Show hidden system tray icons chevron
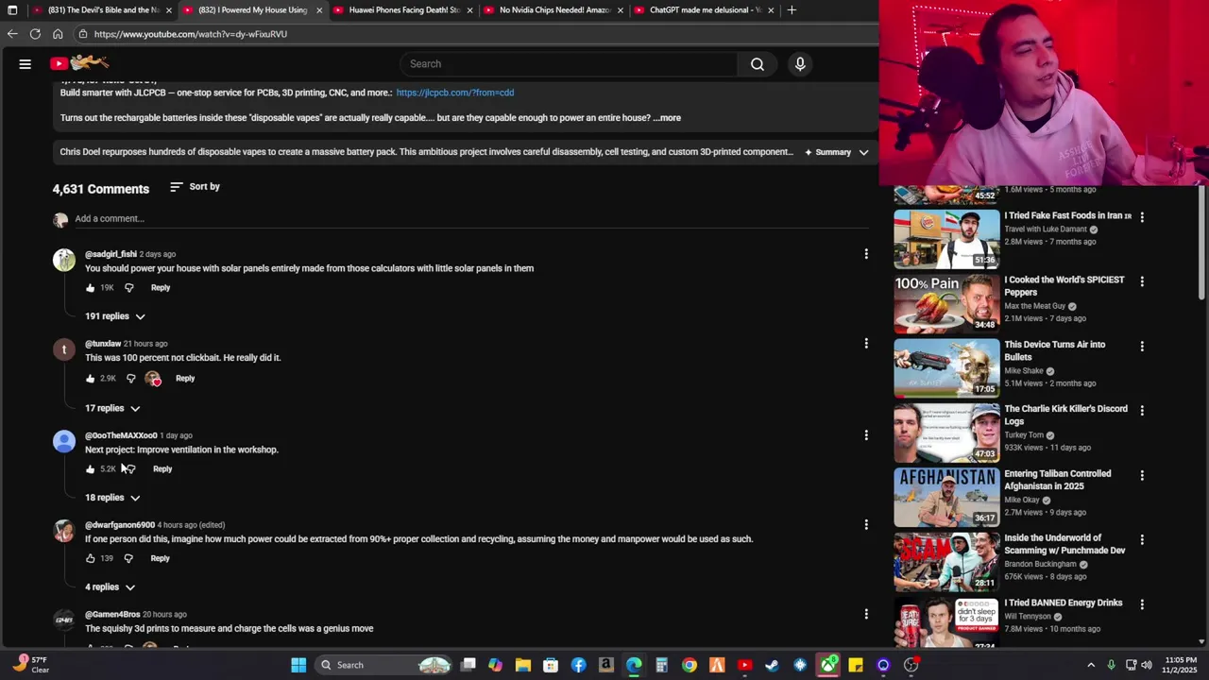Image resolution: width=1209 pixels, height=680 pixels. pos(1091,665)
